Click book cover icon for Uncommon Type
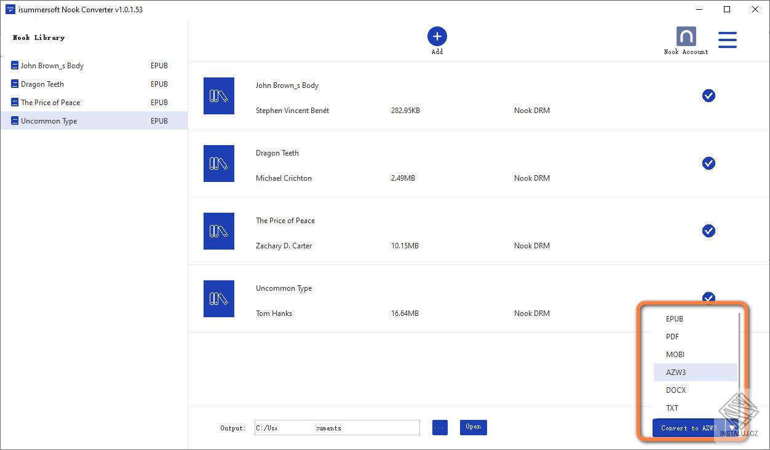 point(219,299)
